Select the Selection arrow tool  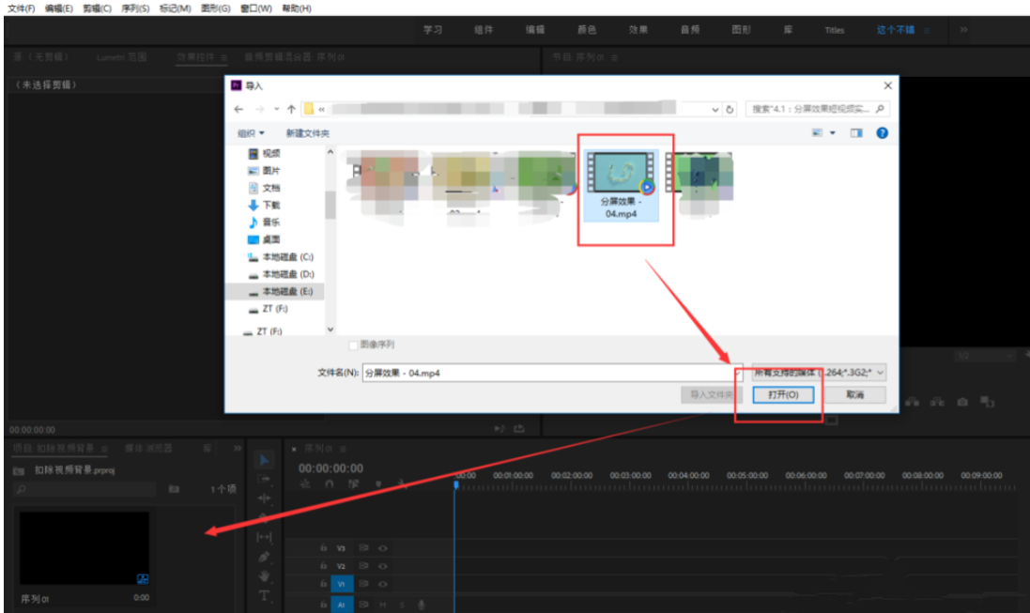coord(264,460)
